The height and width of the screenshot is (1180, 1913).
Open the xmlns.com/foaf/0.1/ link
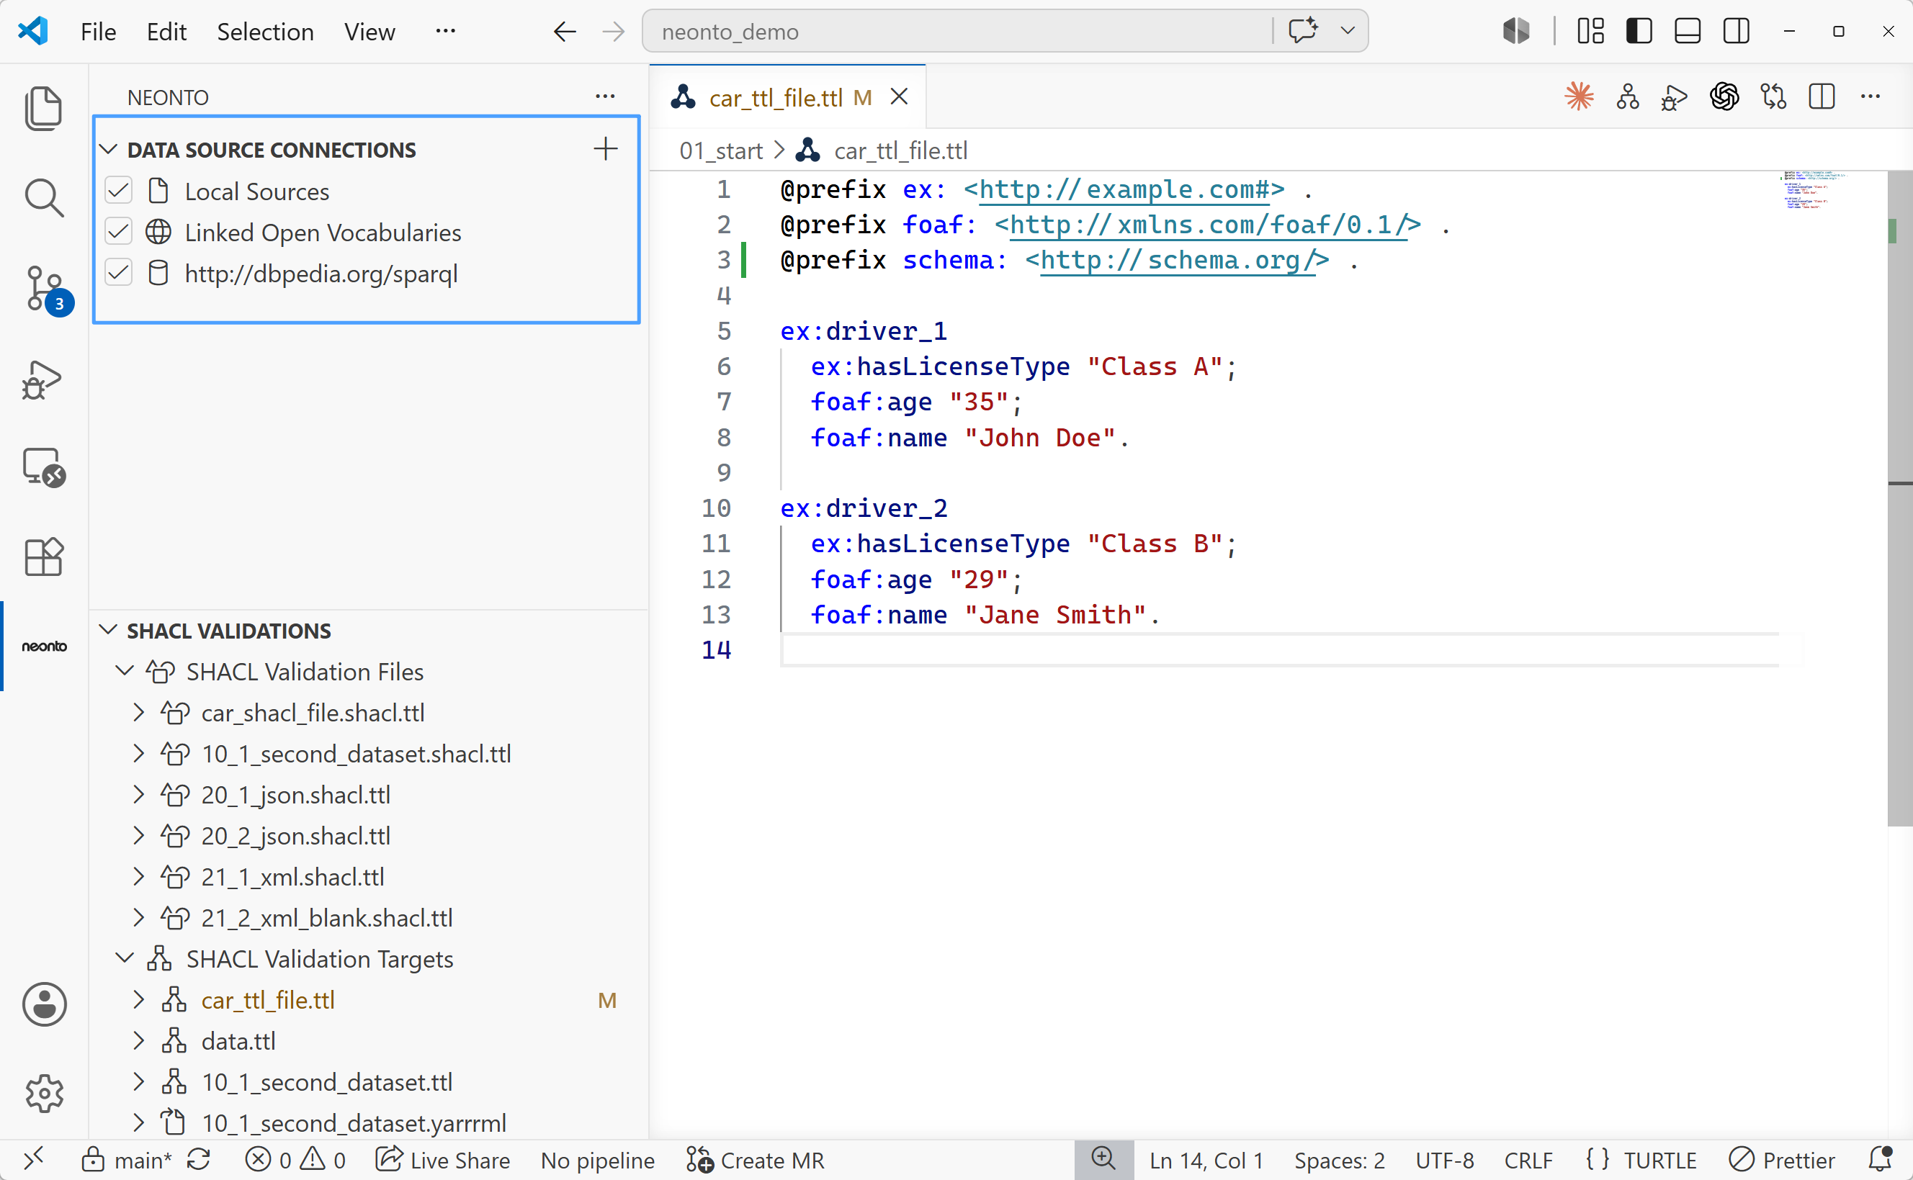(1209, 225)
